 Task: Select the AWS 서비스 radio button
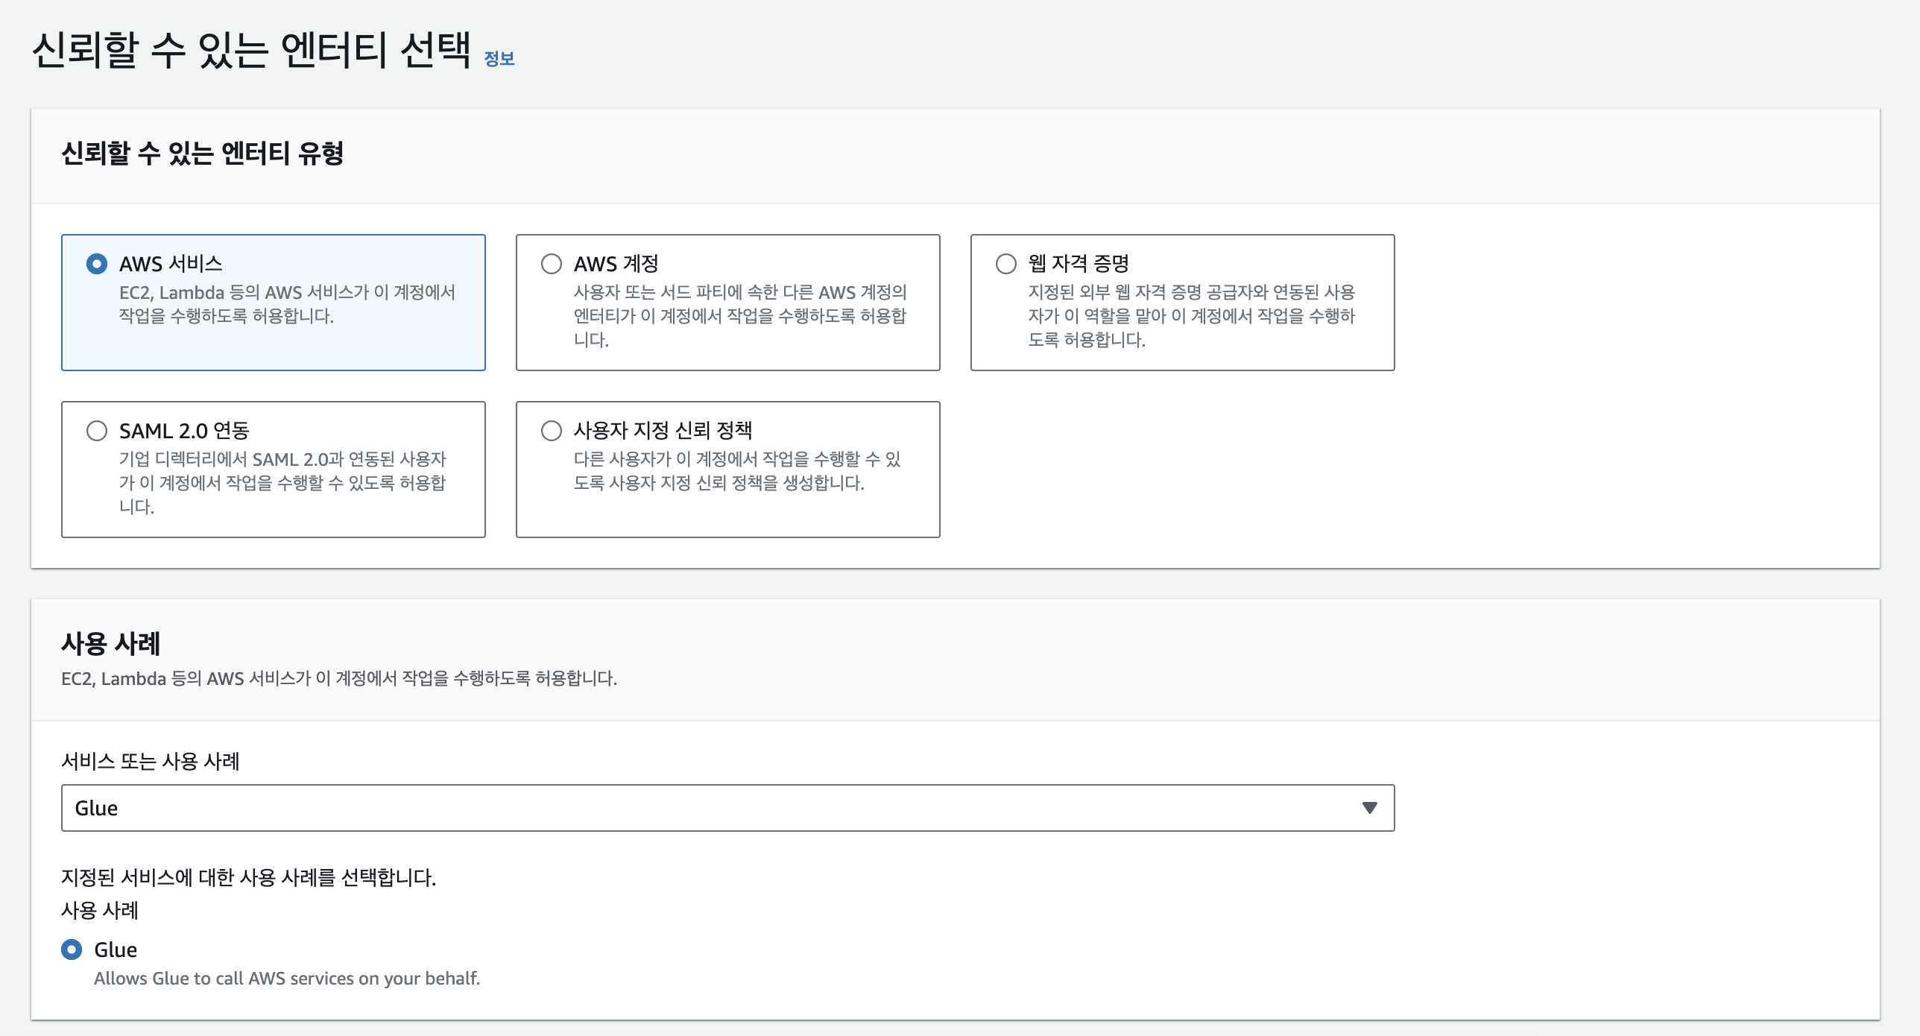(97, 264)
